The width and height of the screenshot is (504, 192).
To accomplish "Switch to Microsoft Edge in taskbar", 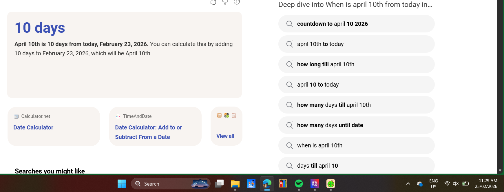I will click(x=267, y=184).
